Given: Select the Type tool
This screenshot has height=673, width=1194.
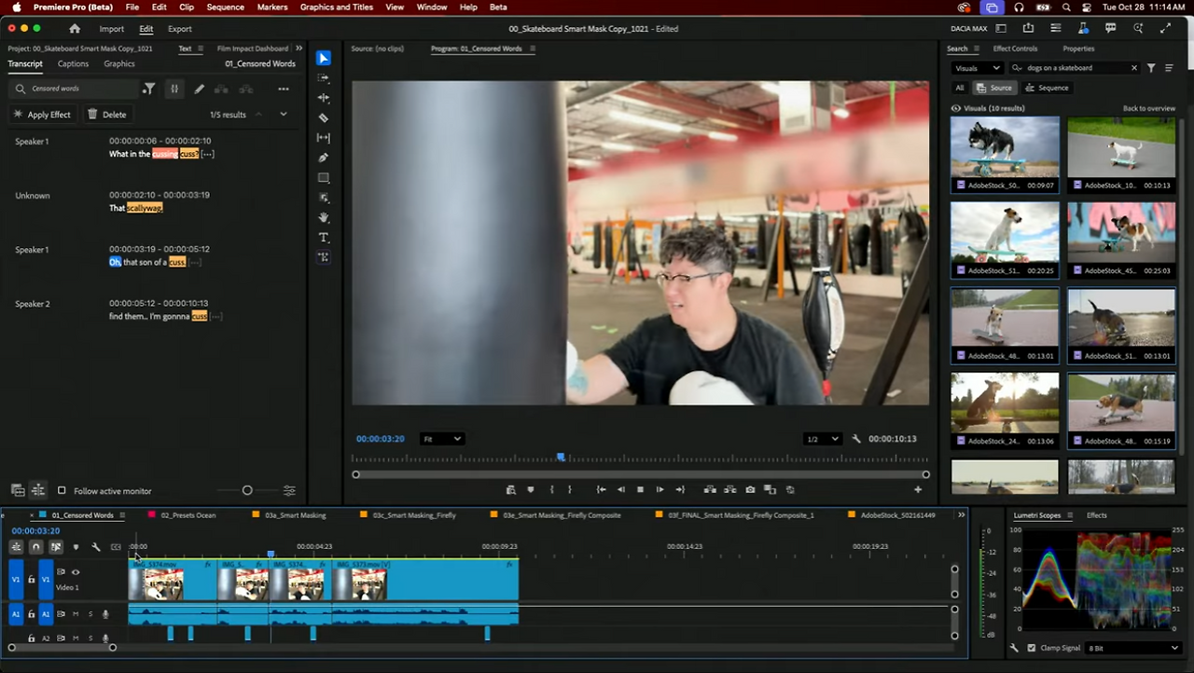Looking at the screenshot, I should click(324, 238).
